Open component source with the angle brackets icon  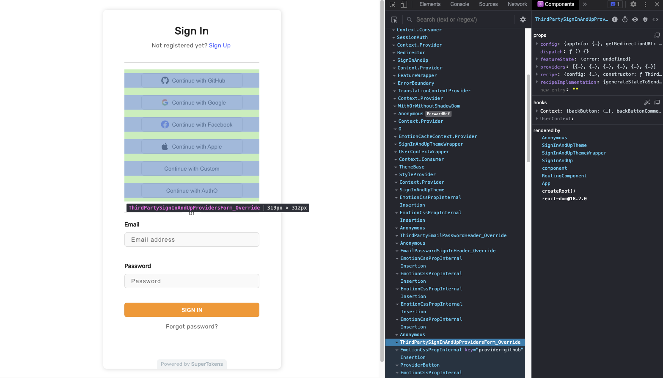pos(655,19)
